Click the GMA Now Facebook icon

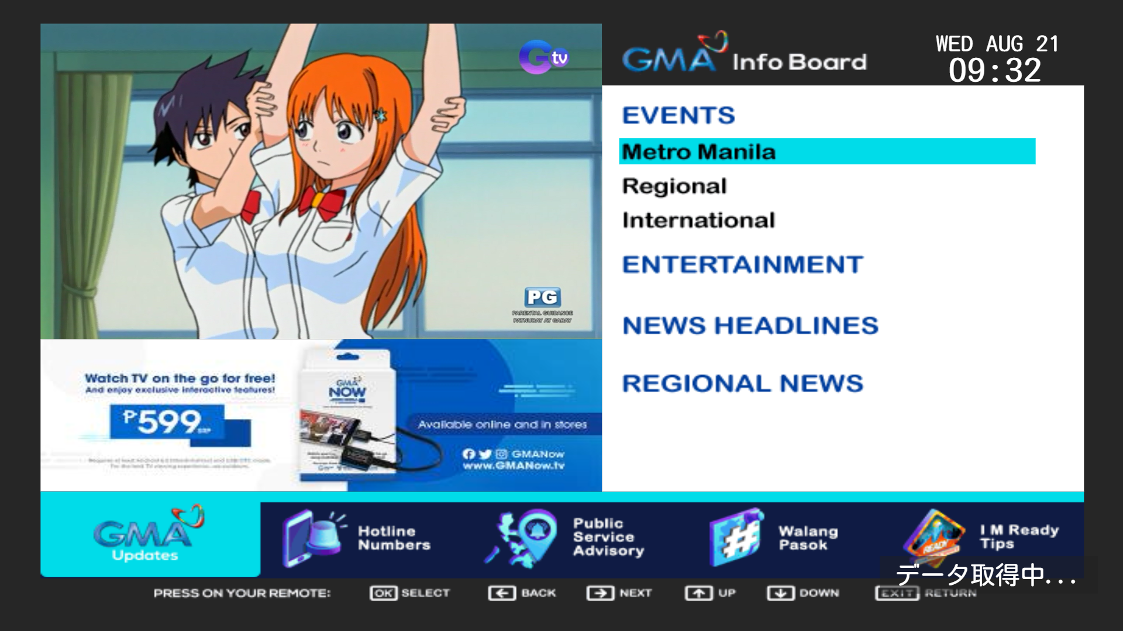coord(469,454)
